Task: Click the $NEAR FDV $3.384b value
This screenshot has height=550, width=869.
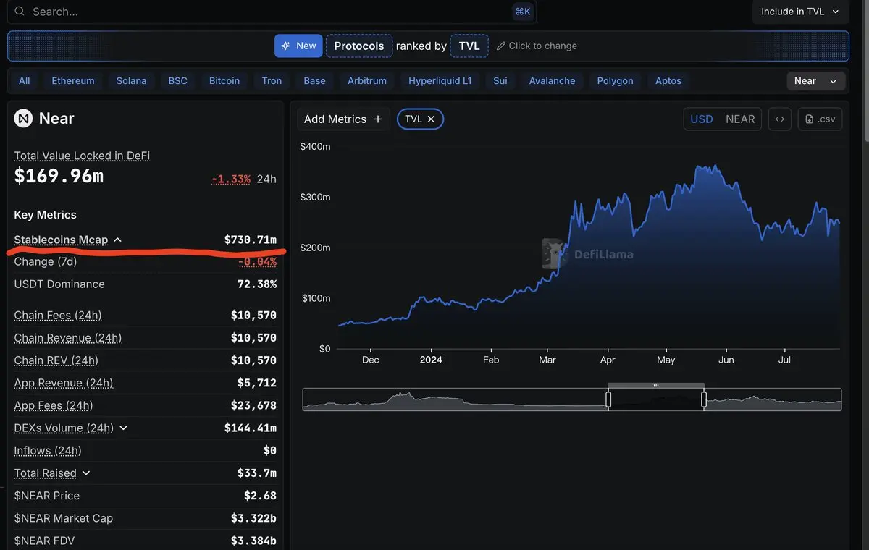Action: [x=253, y=541]
